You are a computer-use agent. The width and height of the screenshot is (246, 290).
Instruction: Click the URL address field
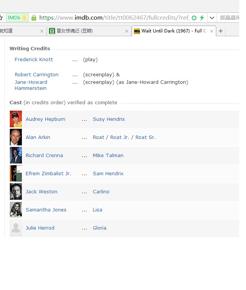click(113, 18)
